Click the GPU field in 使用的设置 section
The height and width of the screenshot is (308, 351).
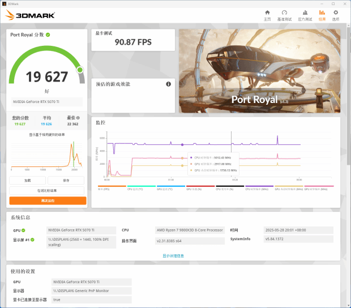92,282
